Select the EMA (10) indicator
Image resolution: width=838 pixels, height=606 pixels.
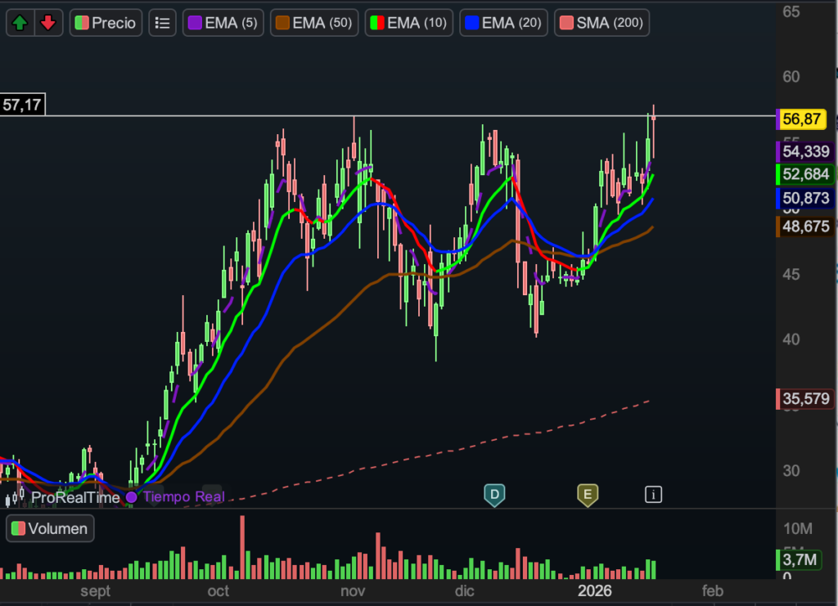408,23
